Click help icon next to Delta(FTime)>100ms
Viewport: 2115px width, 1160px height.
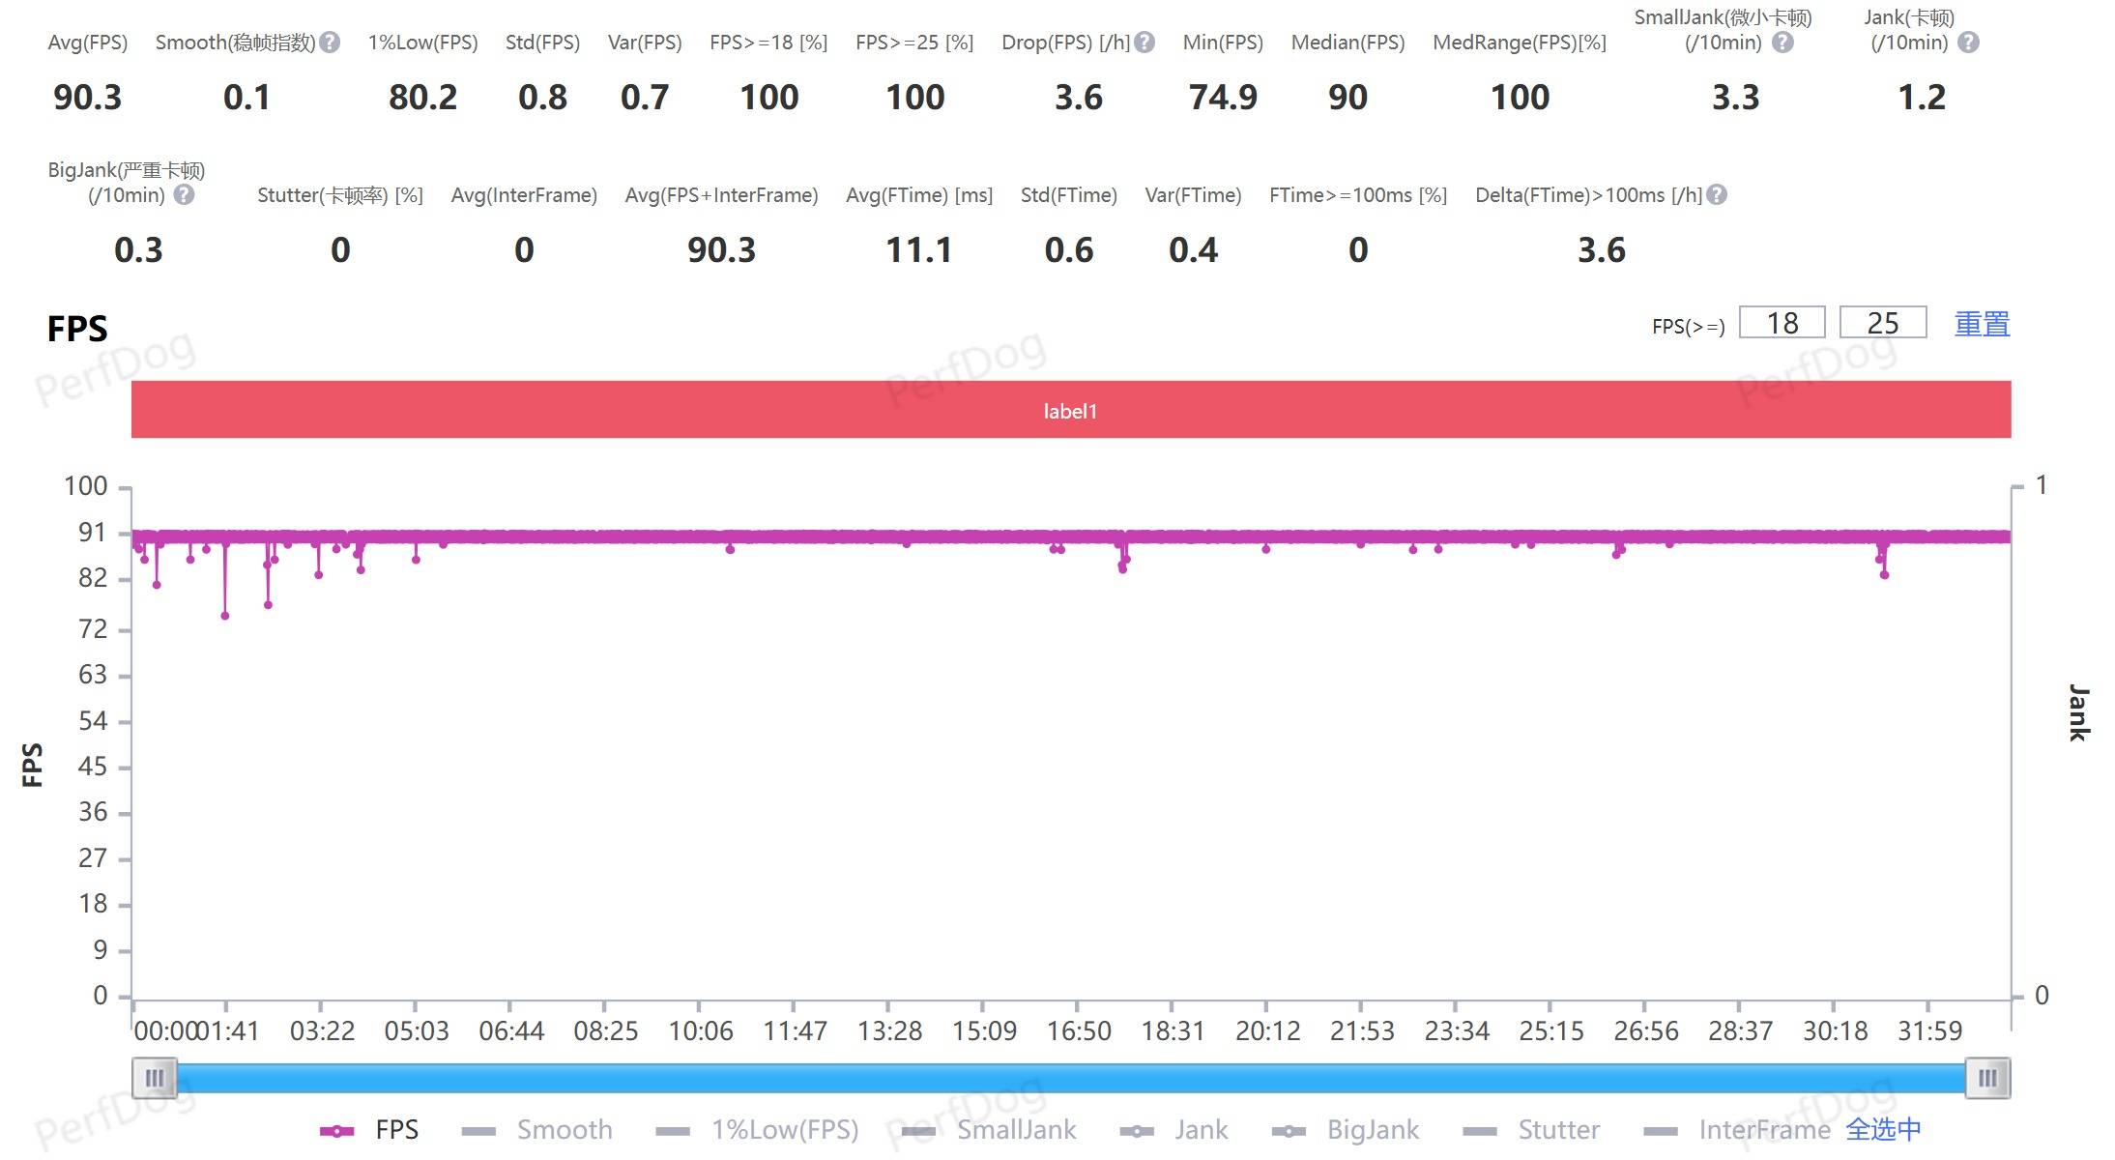(x=1717, y=195)
